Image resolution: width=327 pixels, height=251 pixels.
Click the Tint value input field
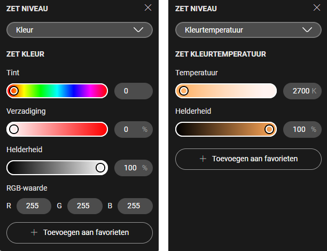point(134,91)
